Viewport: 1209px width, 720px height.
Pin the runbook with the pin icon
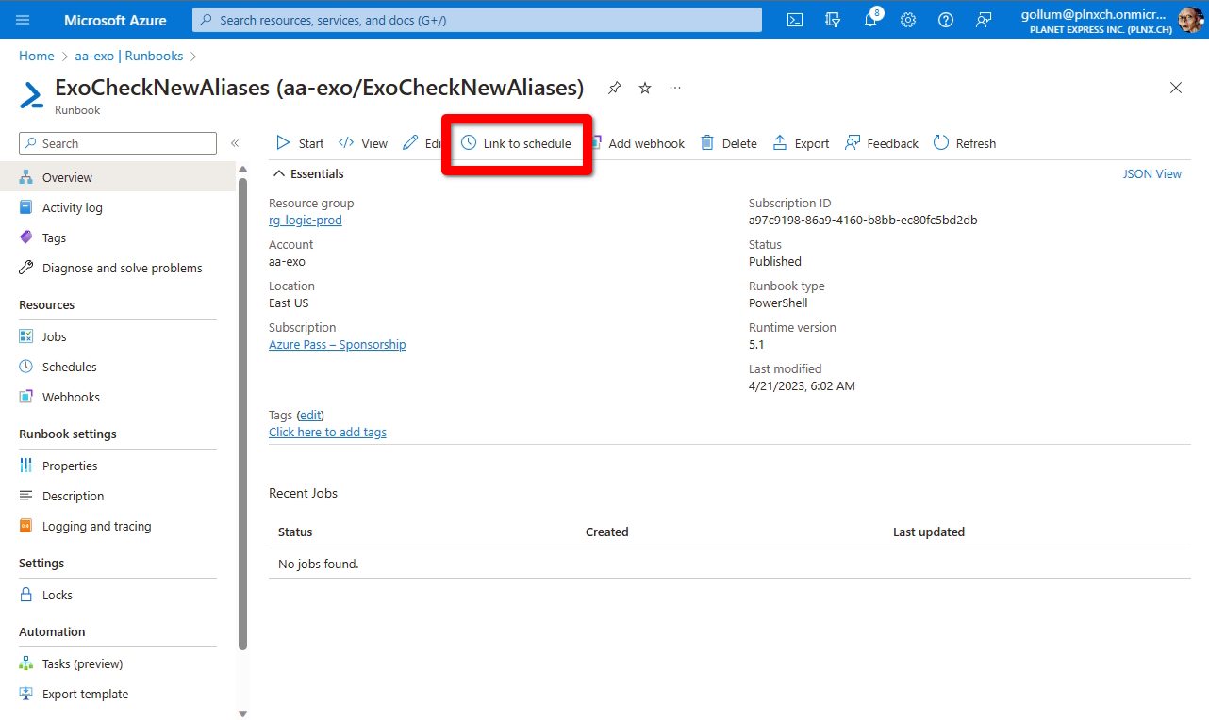tap(615, 88)
